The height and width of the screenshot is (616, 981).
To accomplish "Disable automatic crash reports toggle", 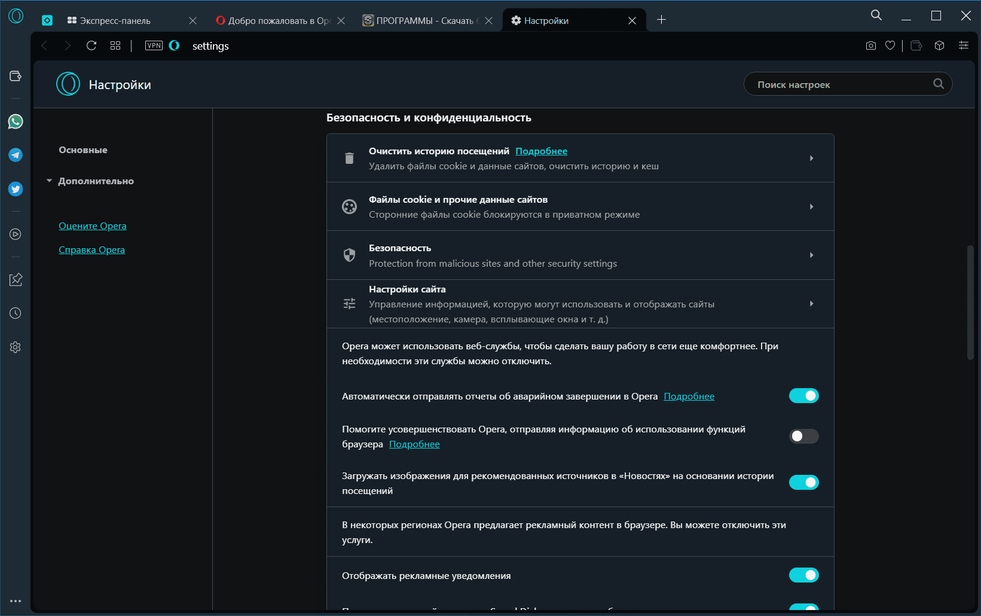I will [x=804, y=396].
